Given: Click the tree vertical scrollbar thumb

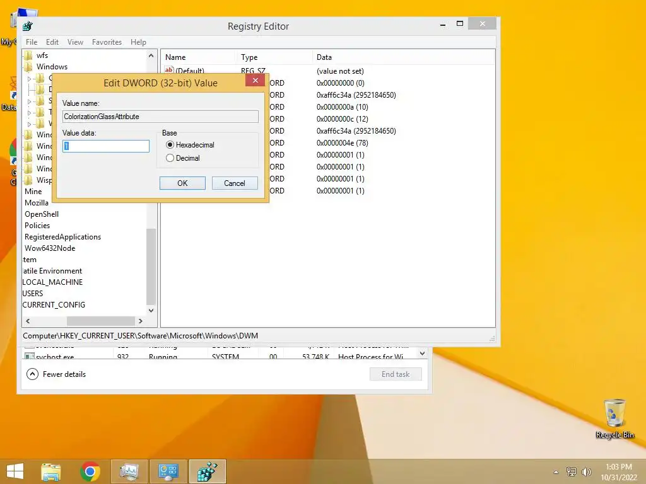Looking at the screenshot, I should (151, 267).
